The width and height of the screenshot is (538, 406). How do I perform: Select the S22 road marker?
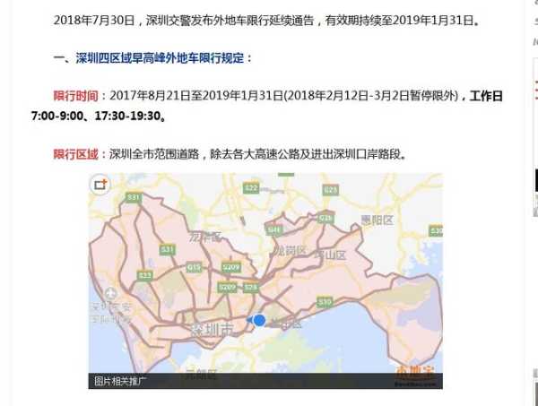(x=251, y=188)
